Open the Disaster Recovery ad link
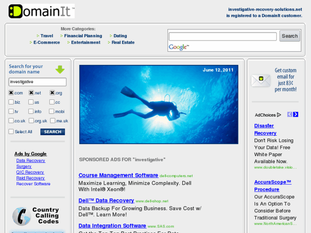Screen dimensions: 311x233 [265, 129]
